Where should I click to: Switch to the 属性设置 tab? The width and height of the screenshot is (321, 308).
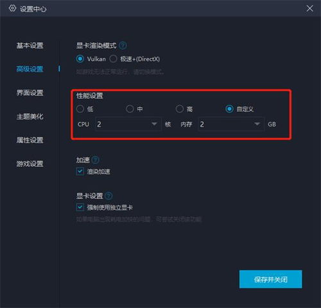click(30, 140)
